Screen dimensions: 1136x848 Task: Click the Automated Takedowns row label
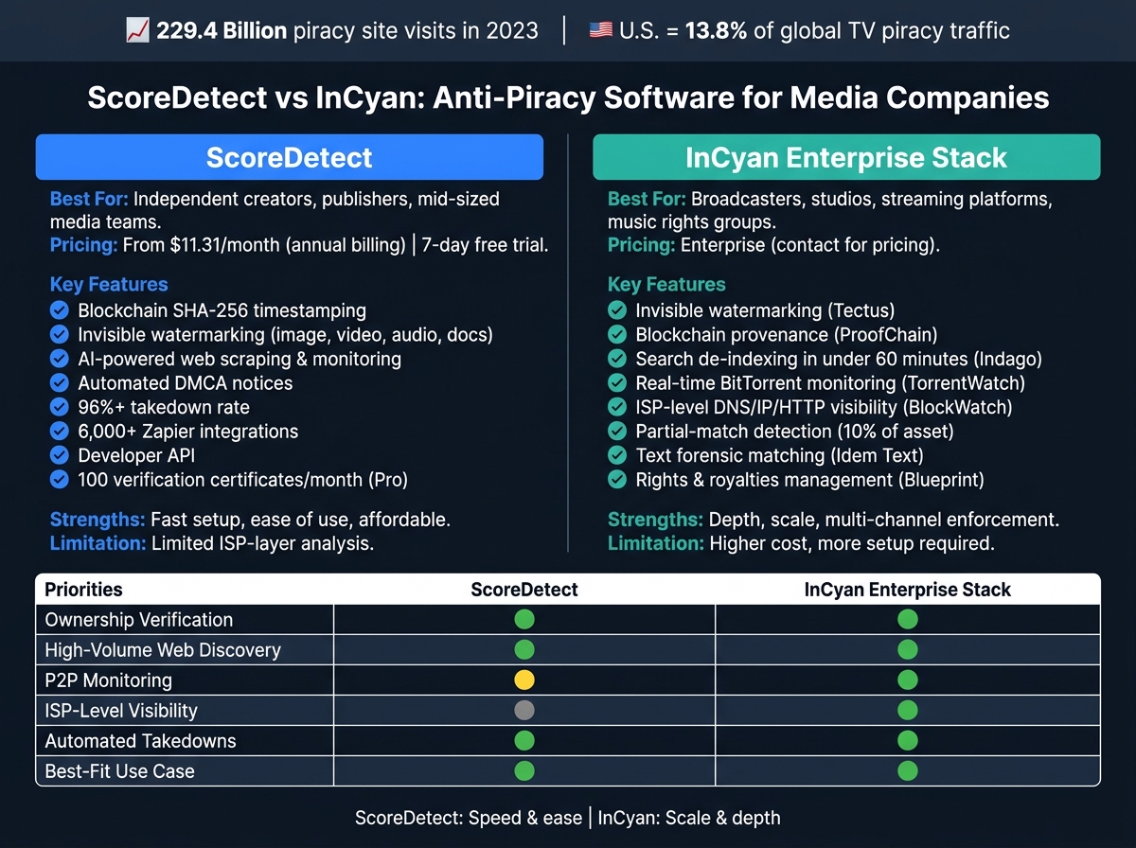pos(141,740)
